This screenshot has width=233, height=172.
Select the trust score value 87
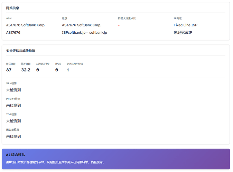click(9, 70)
